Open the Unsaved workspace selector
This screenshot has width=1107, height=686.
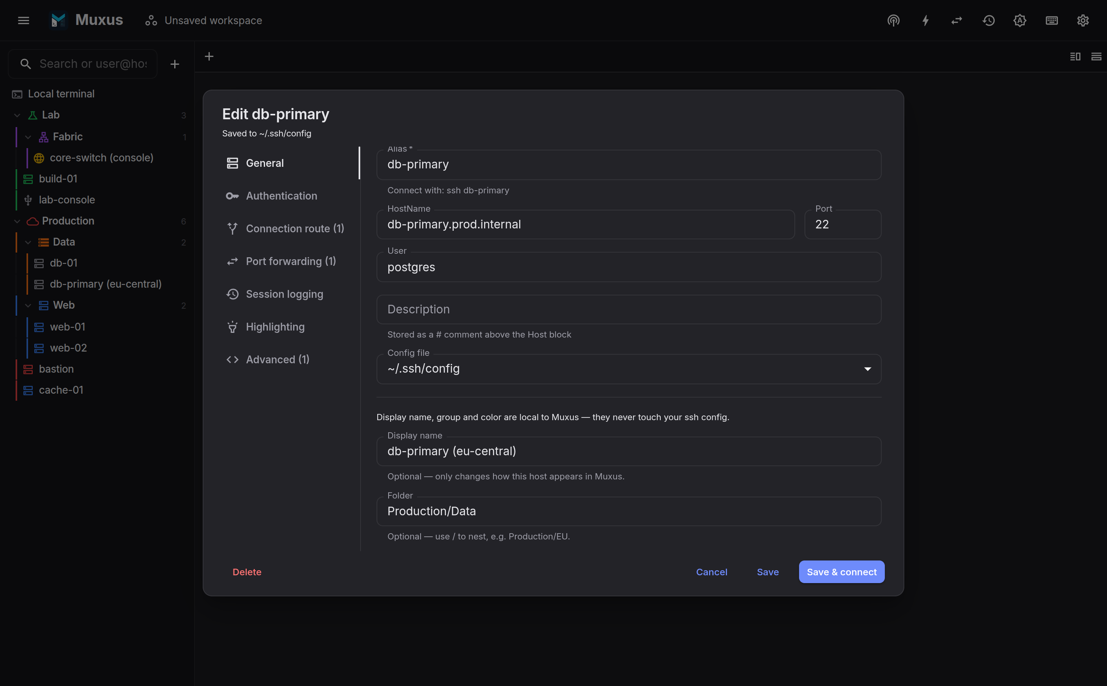(x=204, y=20)
